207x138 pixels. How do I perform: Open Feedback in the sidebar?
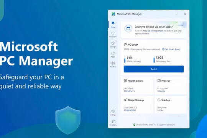113,123
